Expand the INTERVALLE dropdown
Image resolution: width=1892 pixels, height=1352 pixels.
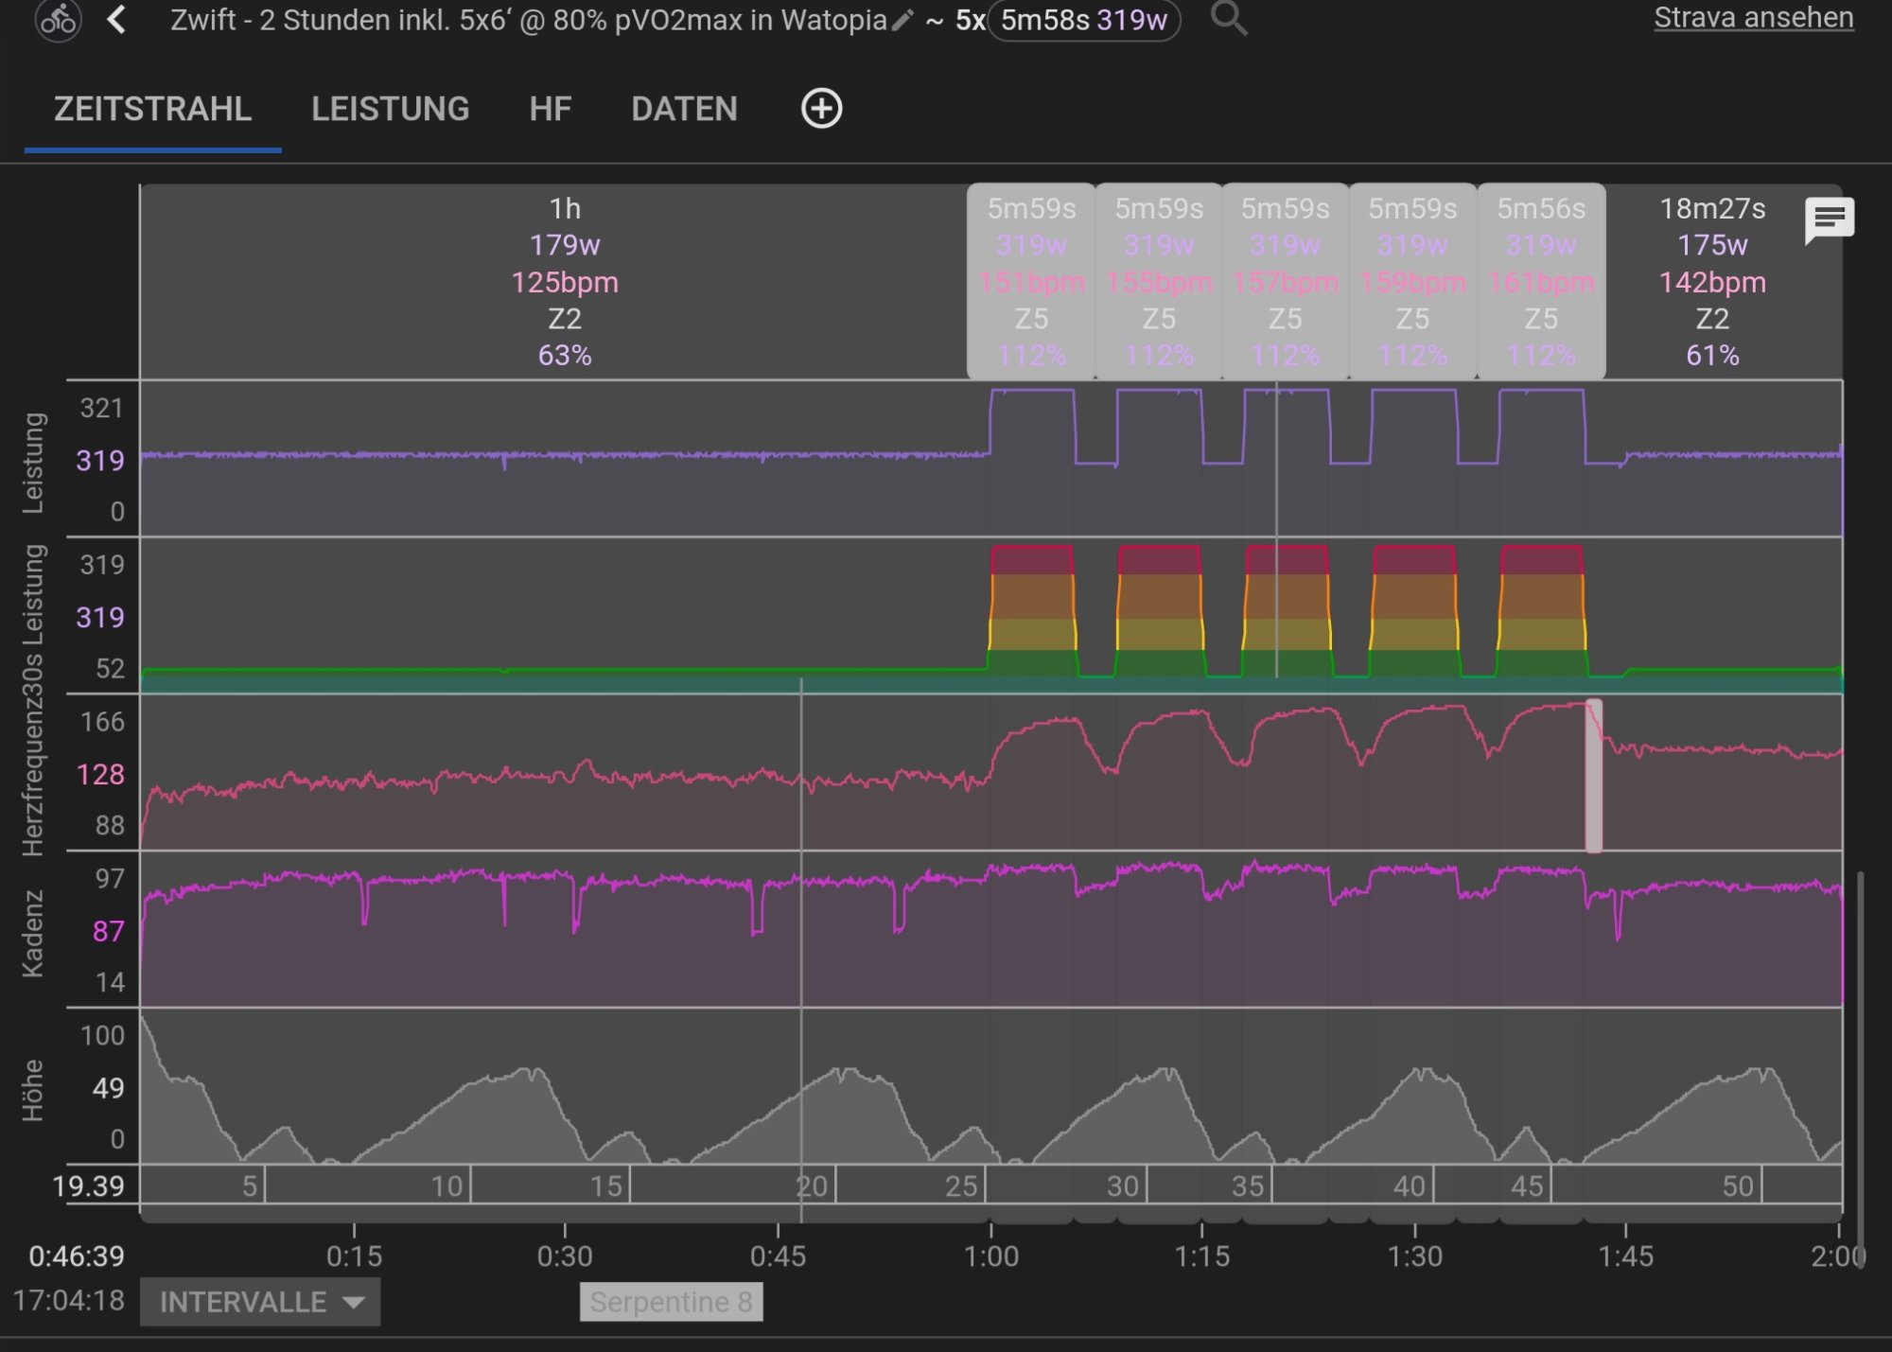[260, 1302]
